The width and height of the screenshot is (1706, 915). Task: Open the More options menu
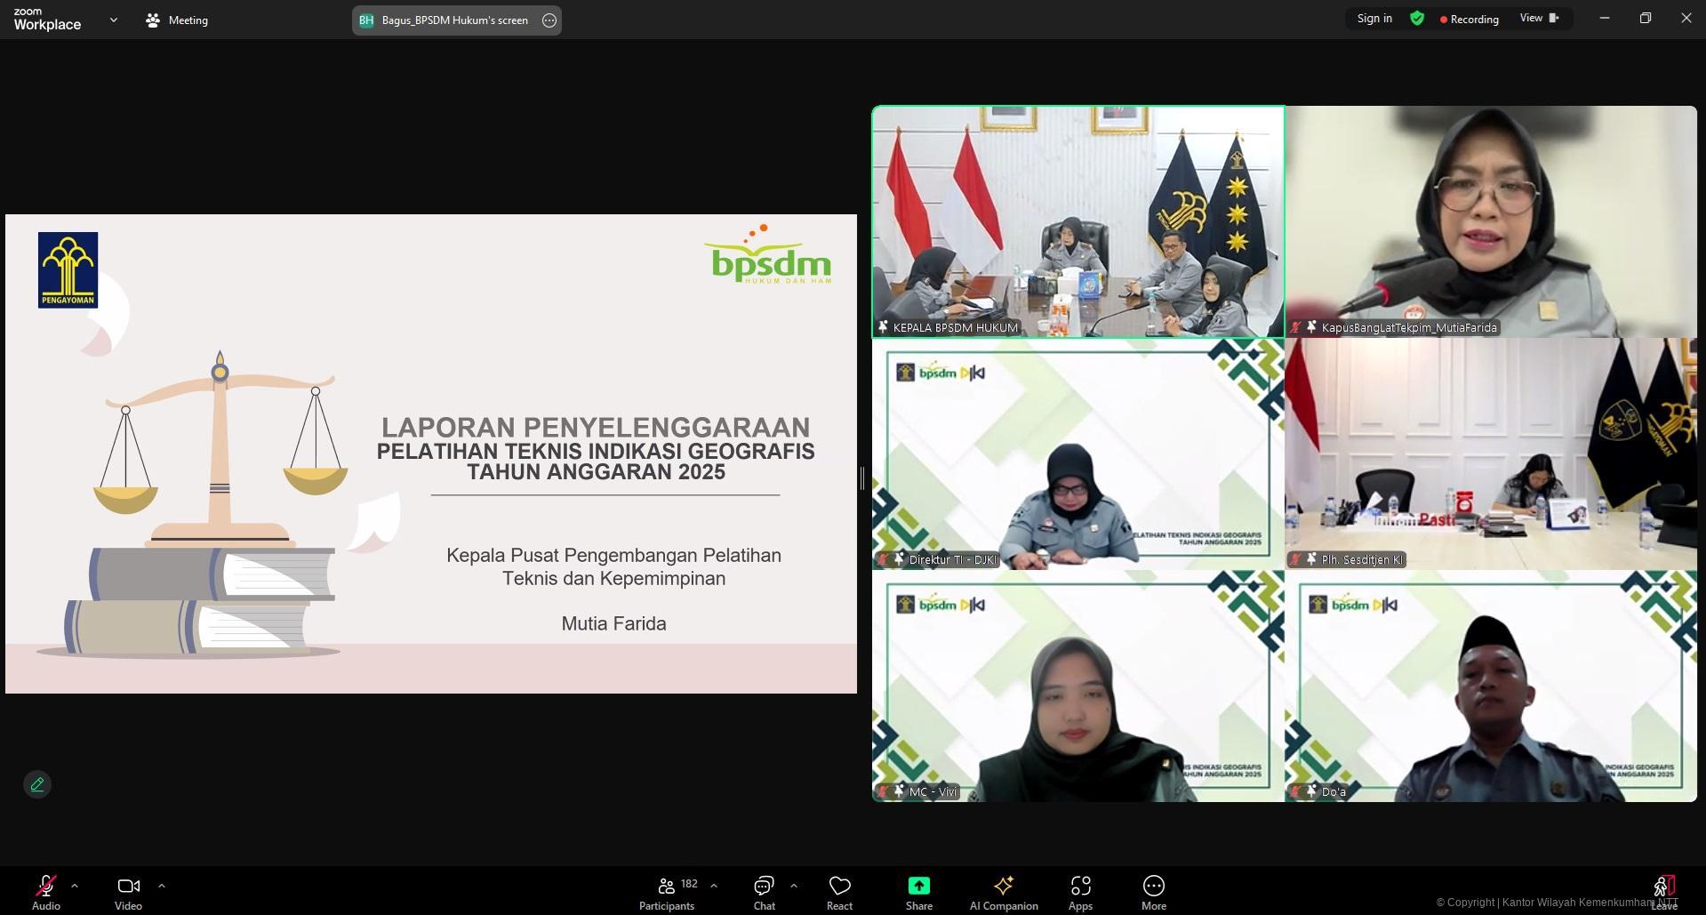[x=1153, y=892]
